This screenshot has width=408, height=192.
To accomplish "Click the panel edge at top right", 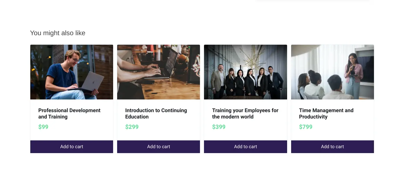I will pyautogui.click(x=313, y=1).
